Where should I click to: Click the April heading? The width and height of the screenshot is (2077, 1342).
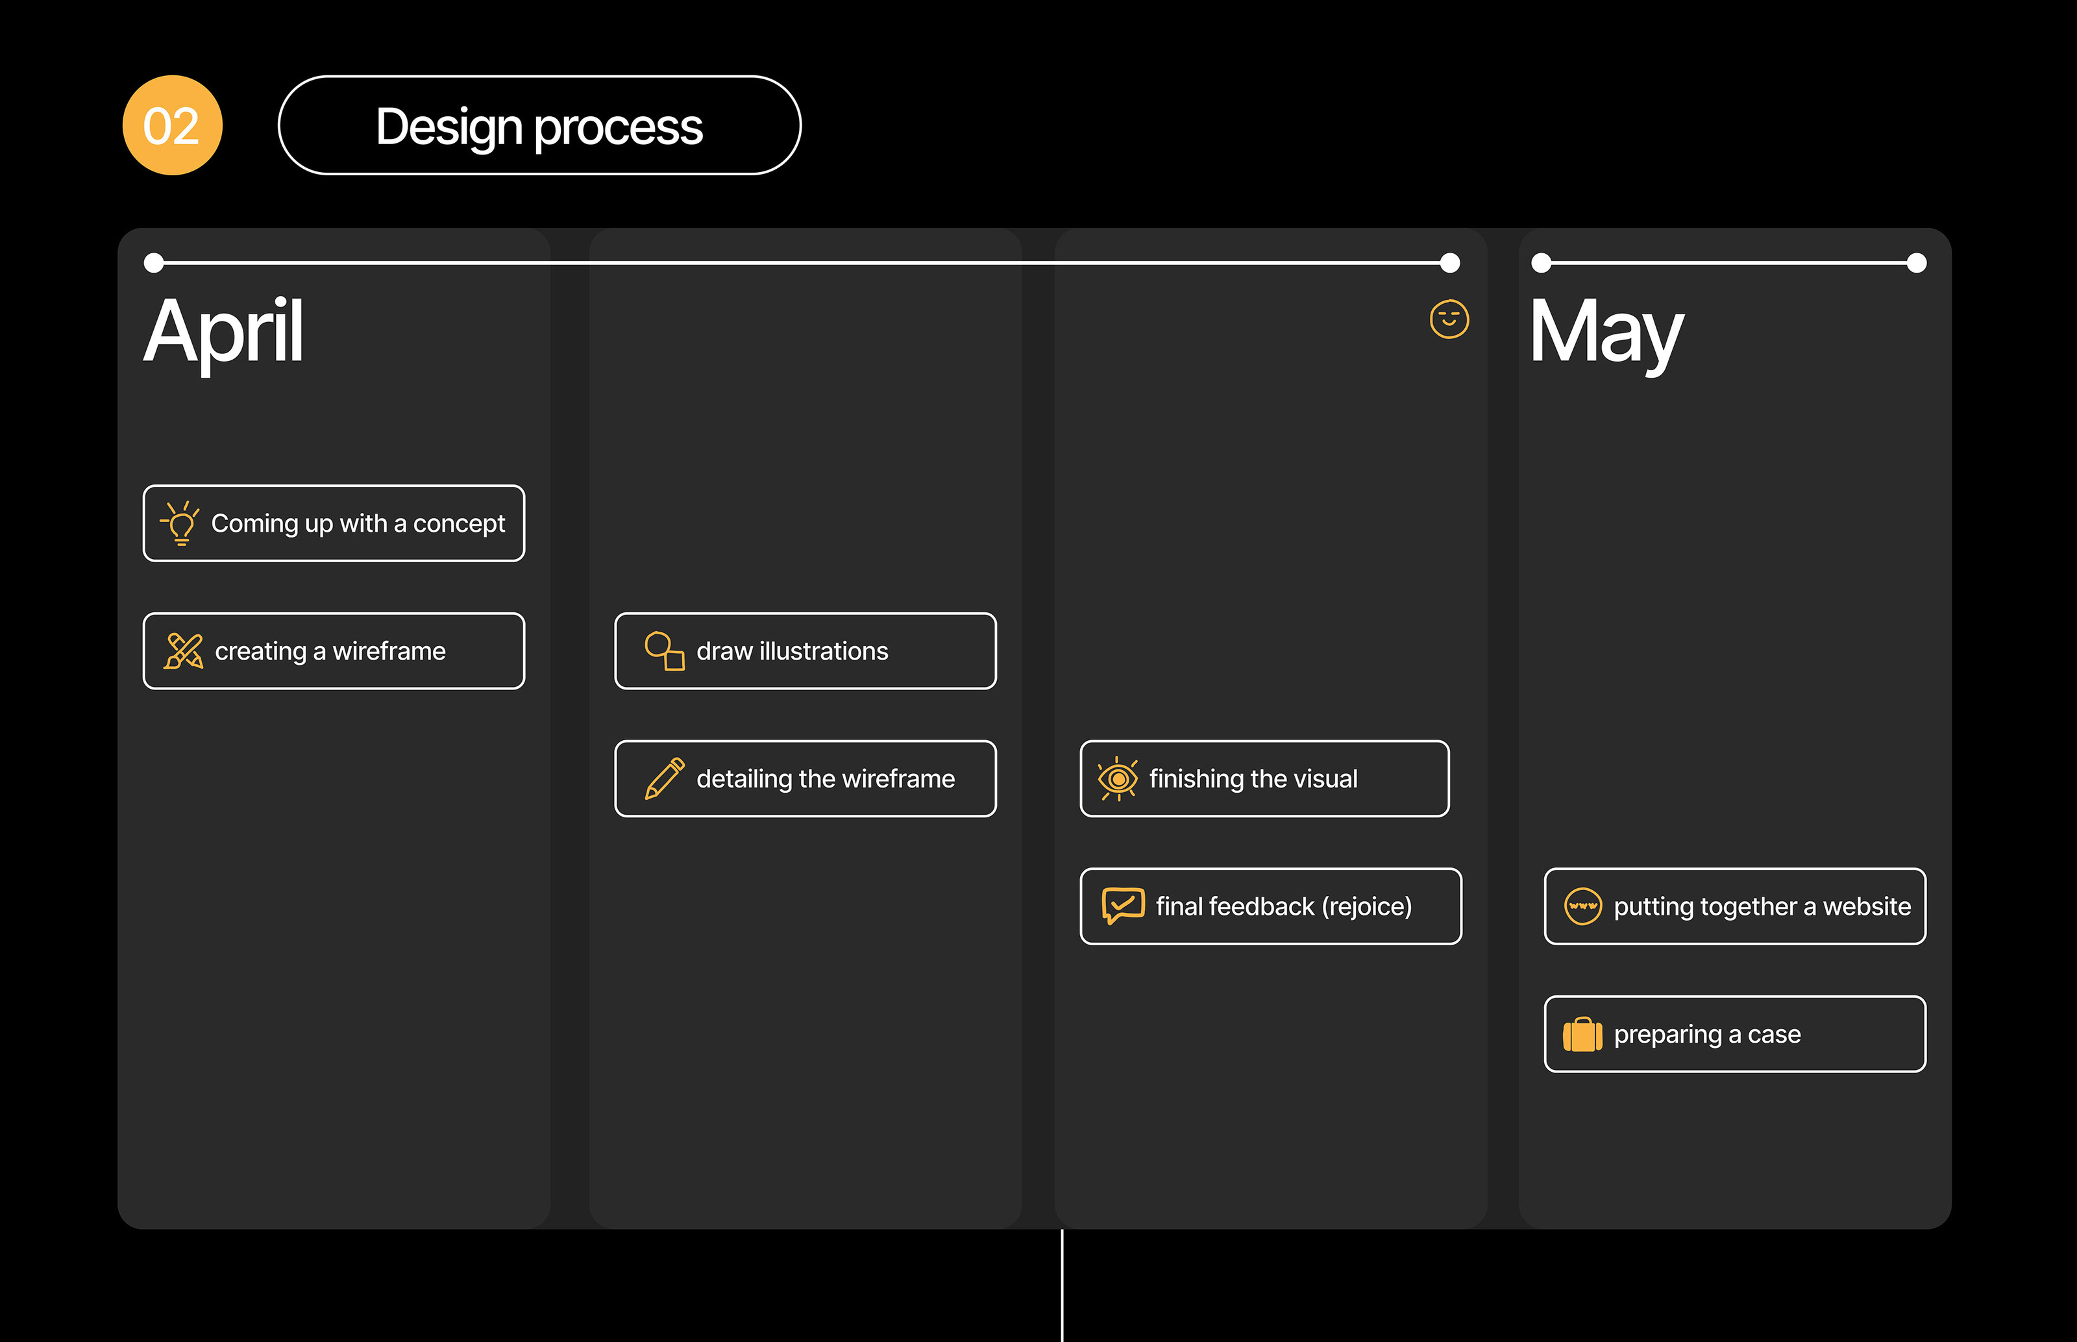click(224, 331)
